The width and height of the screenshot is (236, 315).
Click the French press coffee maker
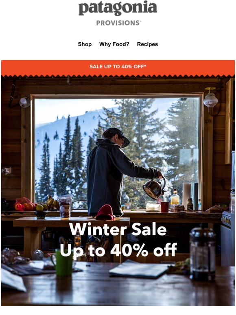click(203, 254)
